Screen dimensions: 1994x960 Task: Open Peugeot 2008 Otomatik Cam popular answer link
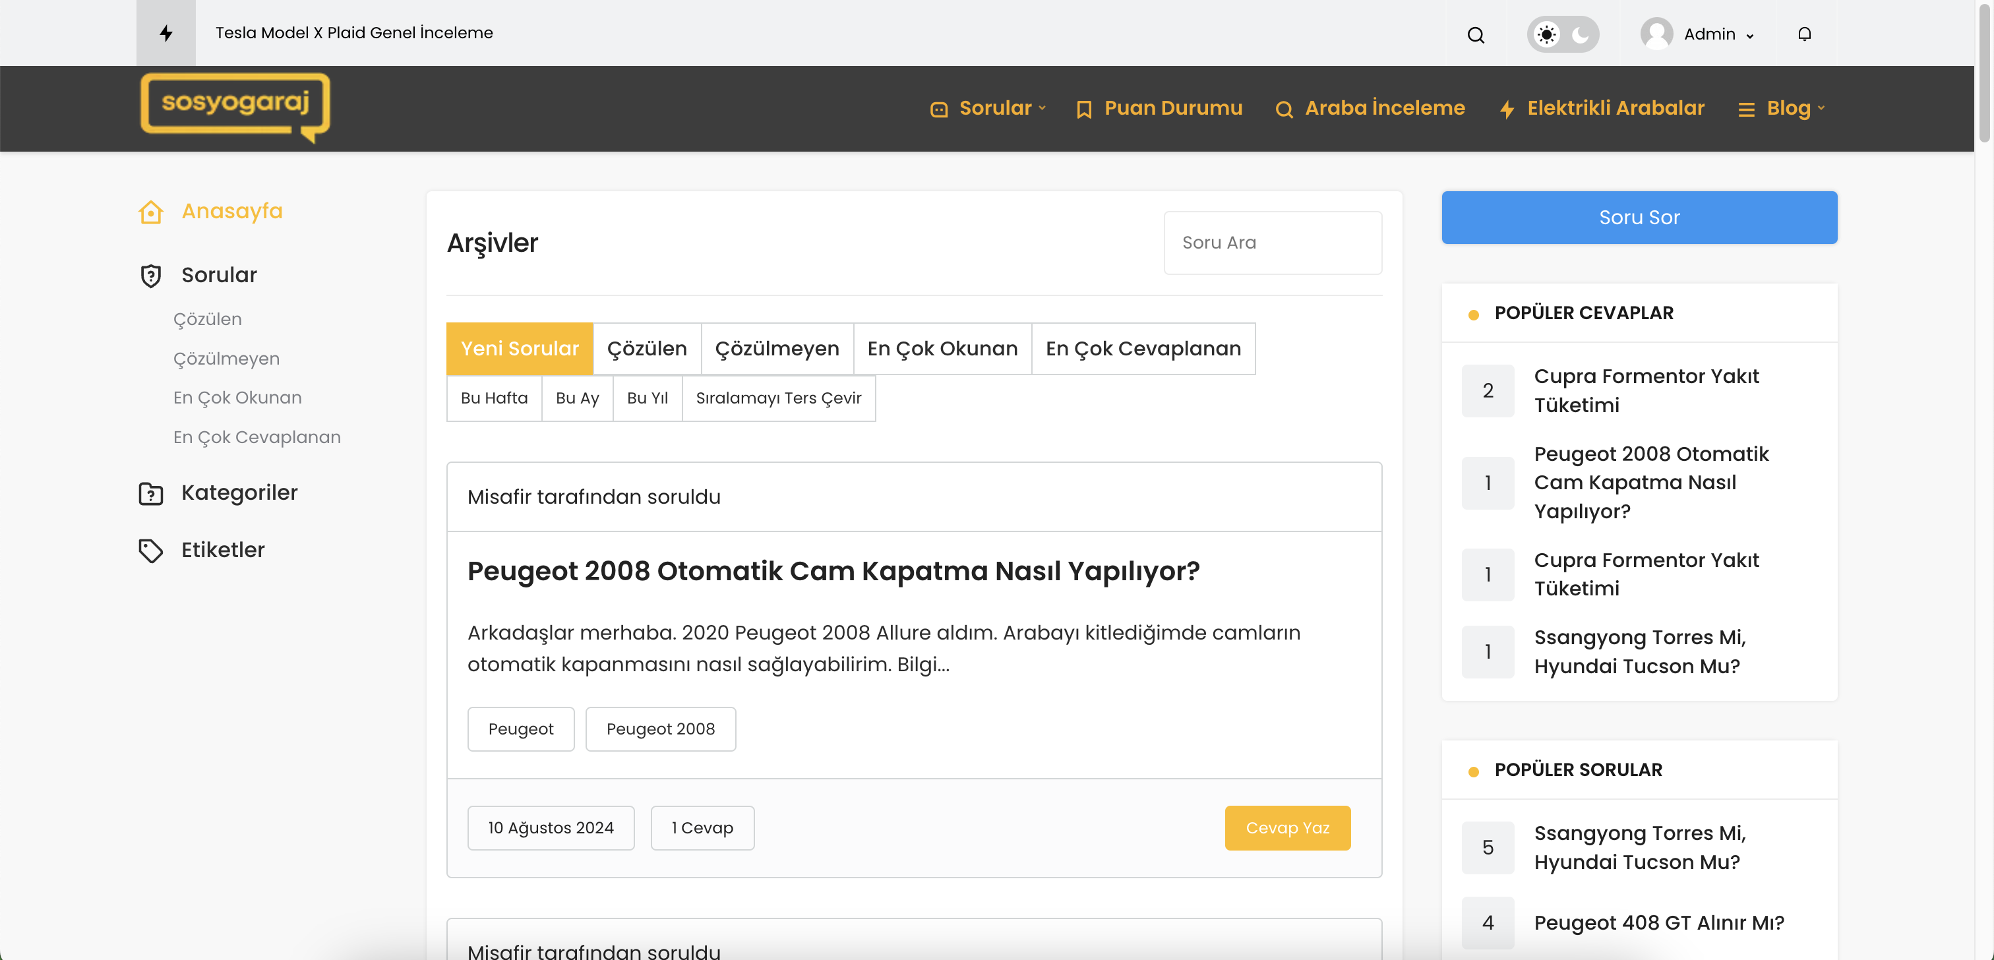pyautogui.click(x=1650, y=483)
